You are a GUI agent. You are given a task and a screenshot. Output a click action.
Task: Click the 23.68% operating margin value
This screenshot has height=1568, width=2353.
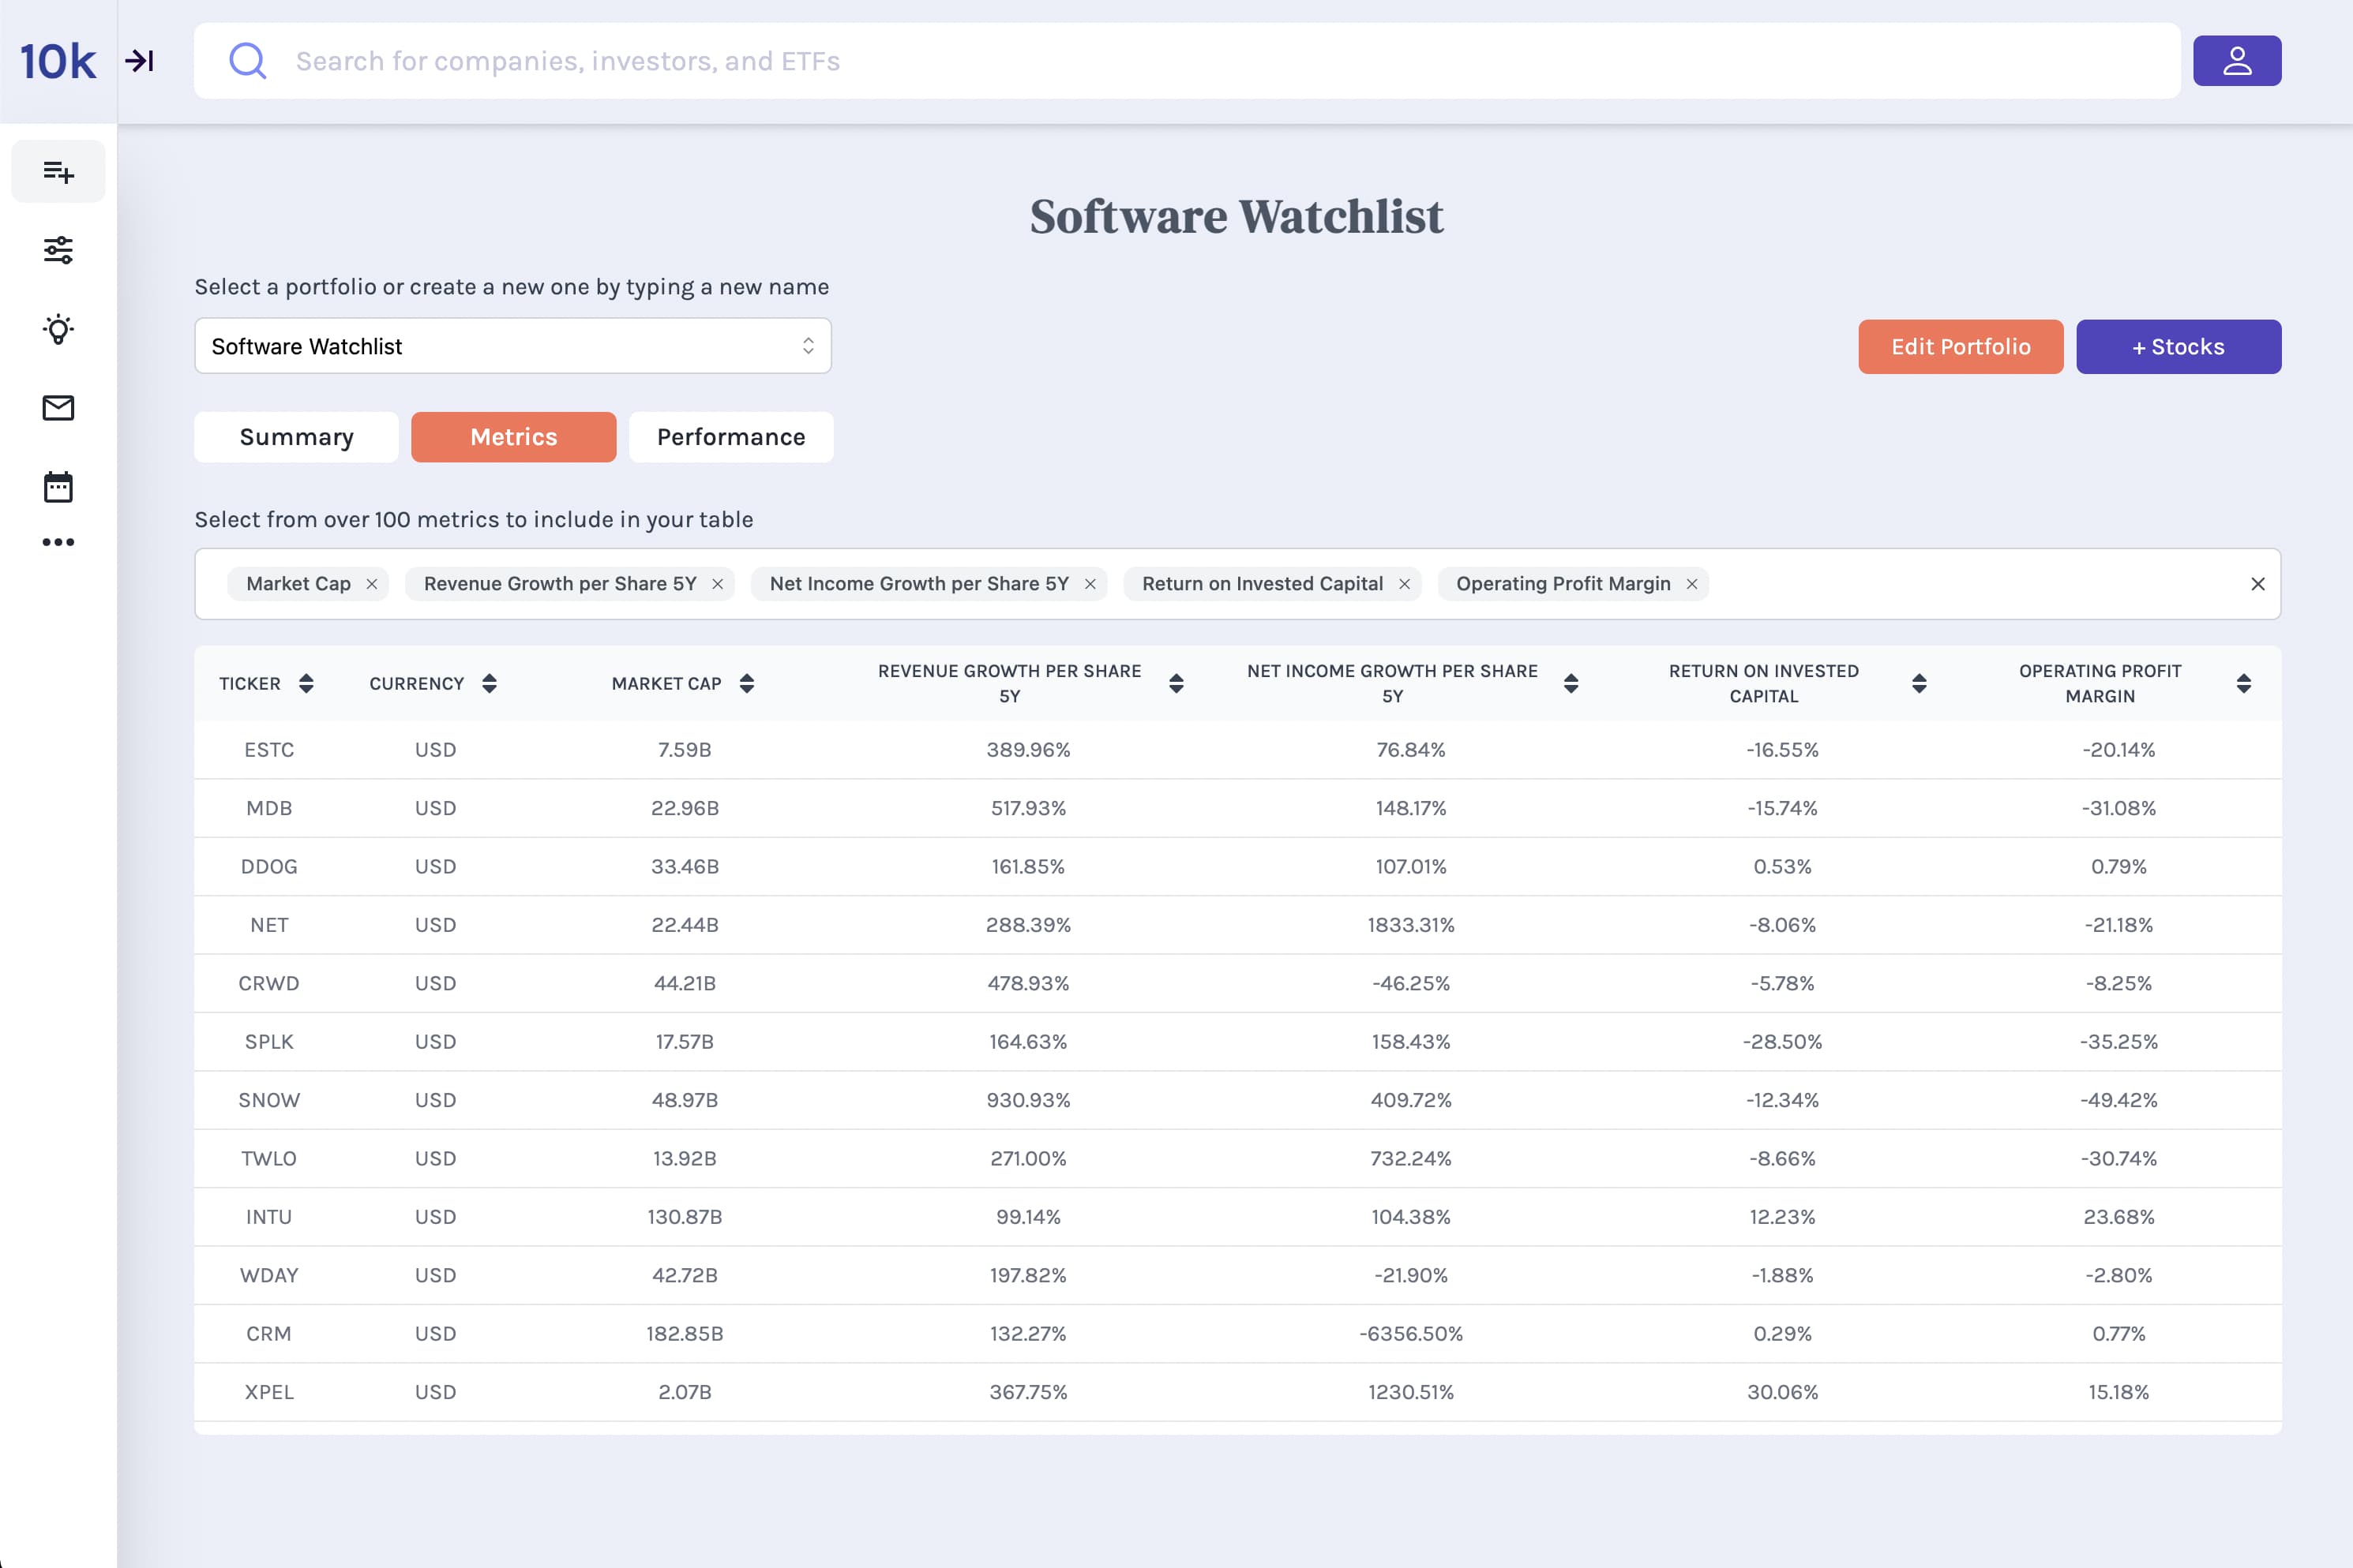(2119, 1217)
